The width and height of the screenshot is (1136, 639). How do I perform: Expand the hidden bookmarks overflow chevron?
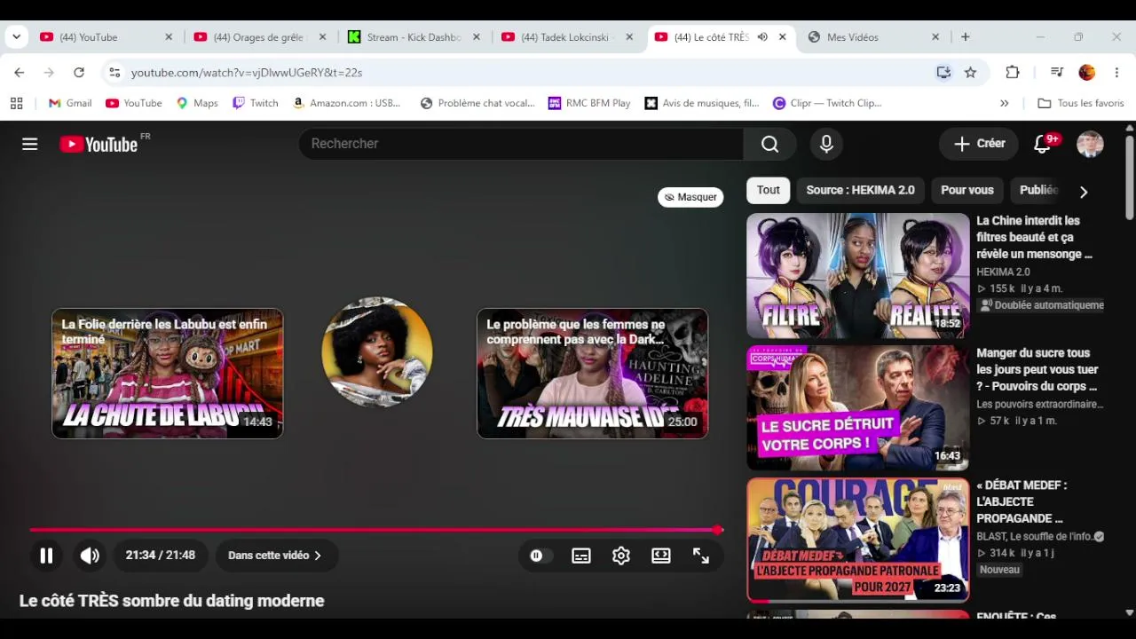click(x=1005, y=103)
